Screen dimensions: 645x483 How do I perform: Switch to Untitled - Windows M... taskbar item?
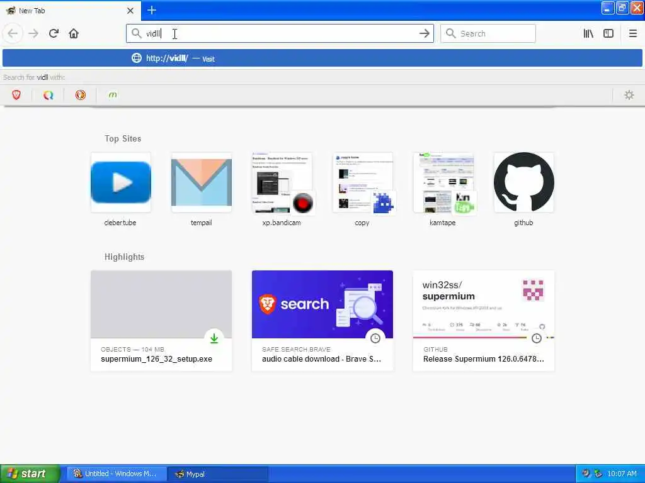tap(117, 474)
